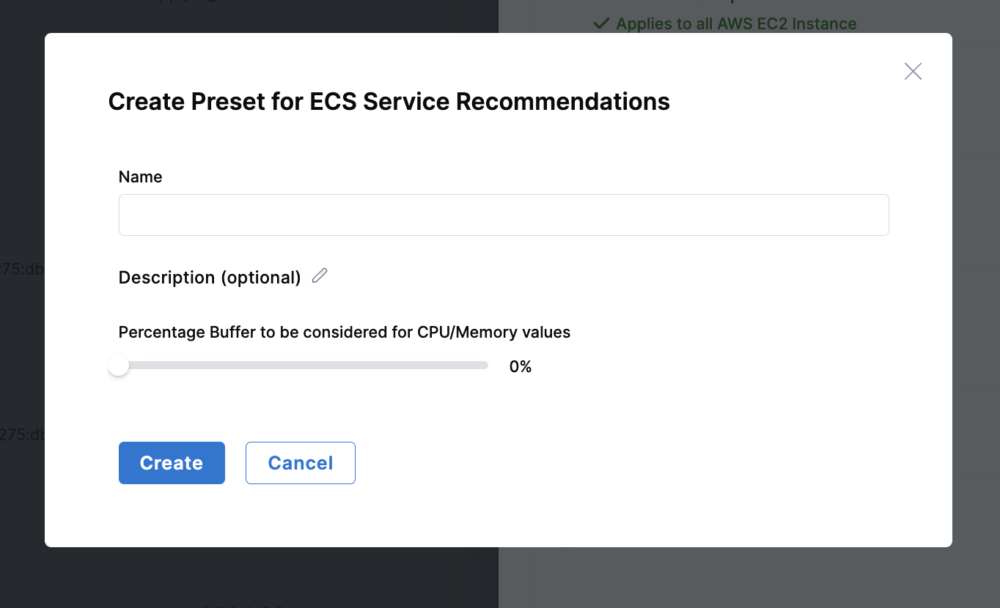
Task: Click the pencil icon beside Description
Action: point(320,276)
